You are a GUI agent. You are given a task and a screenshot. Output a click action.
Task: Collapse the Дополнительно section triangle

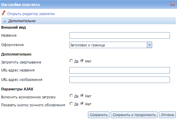click(5, 21)
